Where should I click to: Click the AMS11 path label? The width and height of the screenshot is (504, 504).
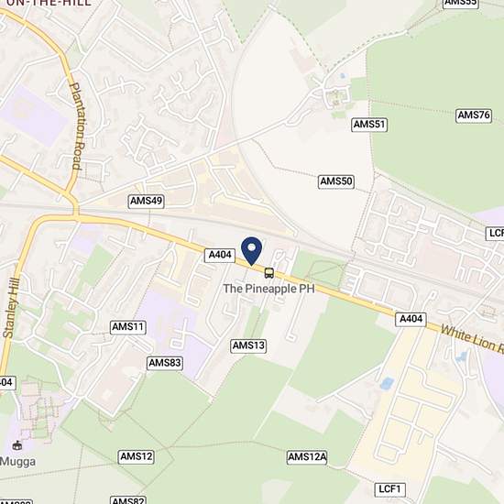(x=128, y=327)
